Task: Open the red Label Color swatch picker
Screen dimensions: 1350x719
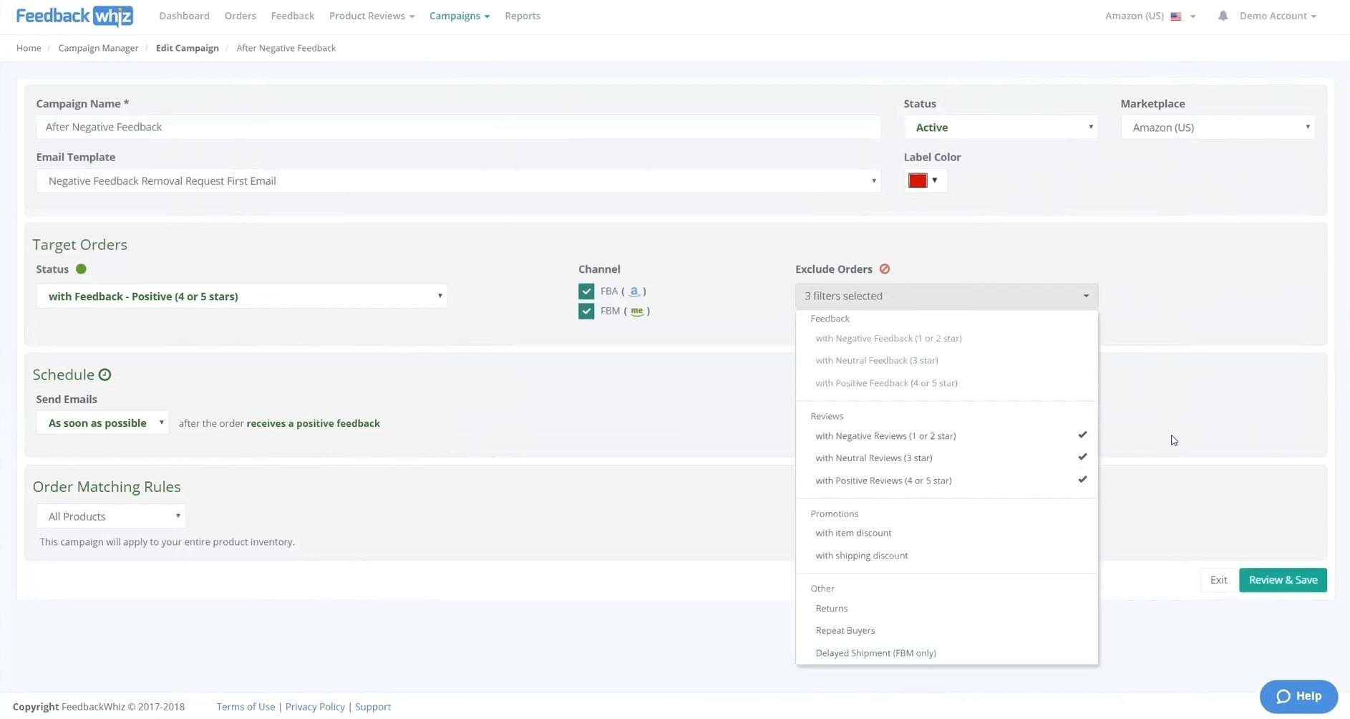Action: pyautogui.click(x=925, y=180)
